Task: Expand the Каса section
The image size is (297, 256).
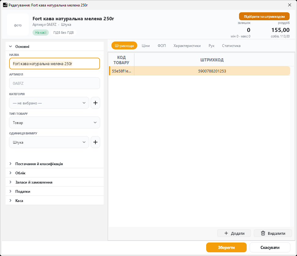Action: [55, 200]
